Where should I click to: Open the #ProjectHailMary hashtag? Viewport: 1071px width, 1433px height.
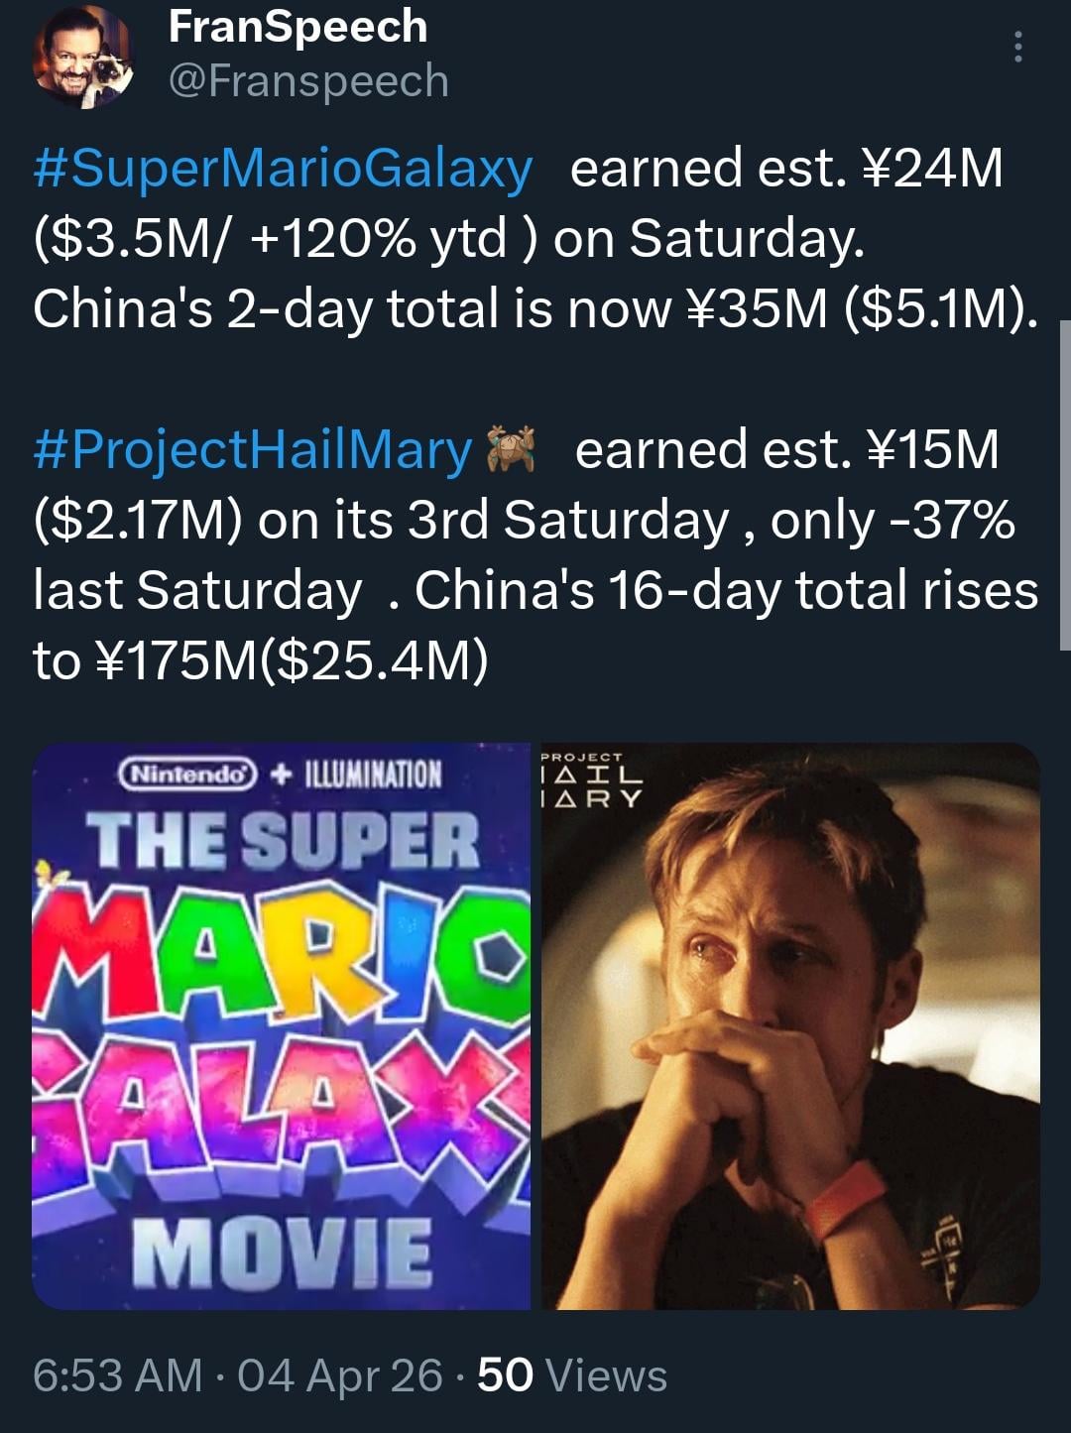coord(253,449)
